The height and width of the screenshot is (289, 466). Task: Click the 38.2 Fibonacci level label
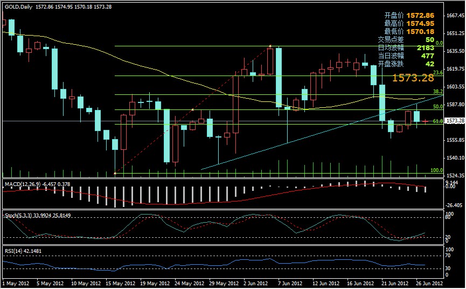click(x=437, y=92)
